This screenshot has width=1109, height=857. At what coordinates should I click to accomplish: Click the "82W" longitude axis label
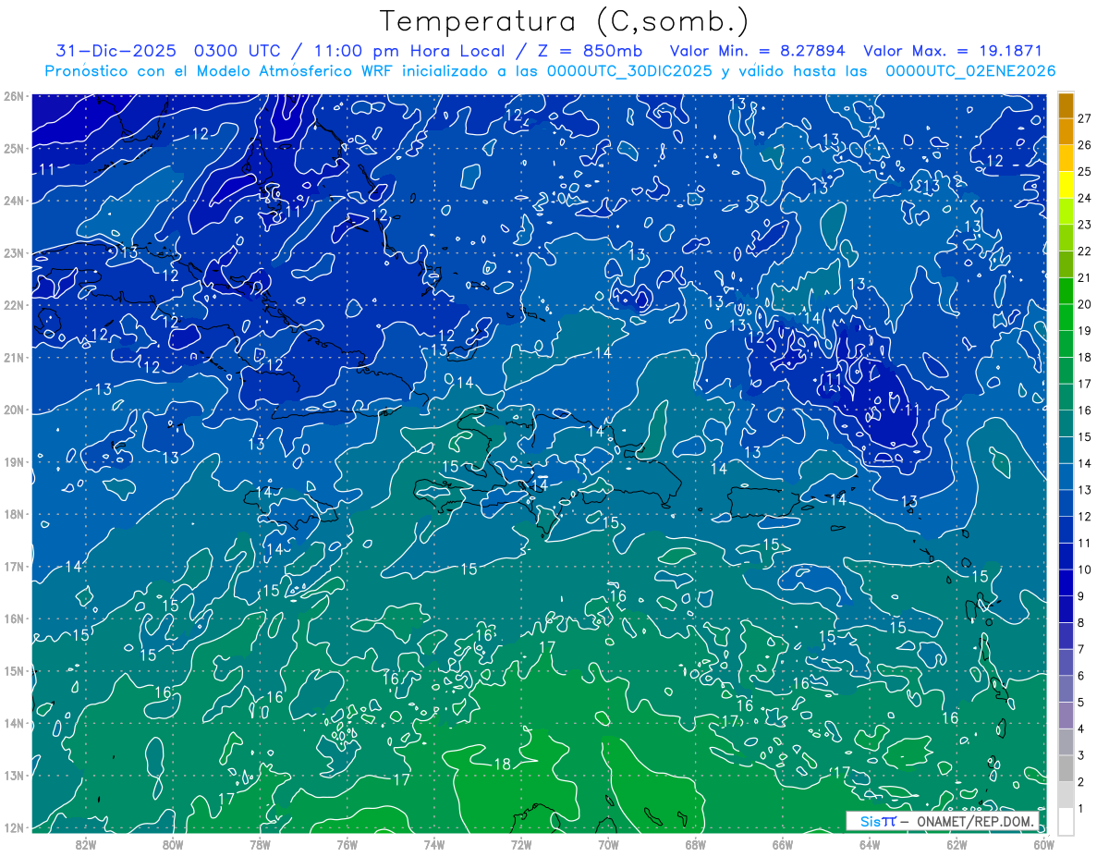86,843
